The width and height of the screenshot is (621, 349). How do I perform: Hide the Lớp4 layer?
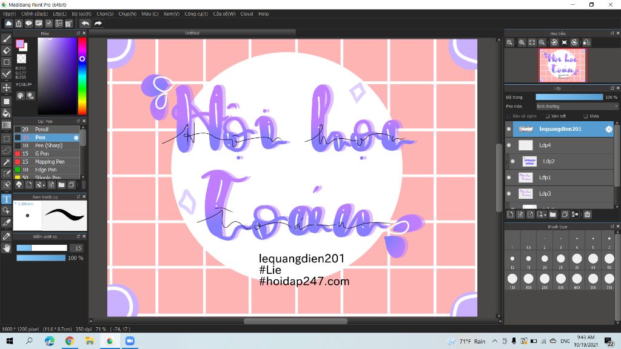click(509, 145)
